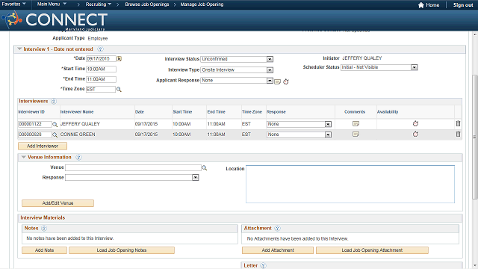This screenshot has width=478, height=269.
Task: Open the Recruiting breadcrumb menu
Action: (x=98, y=4)
